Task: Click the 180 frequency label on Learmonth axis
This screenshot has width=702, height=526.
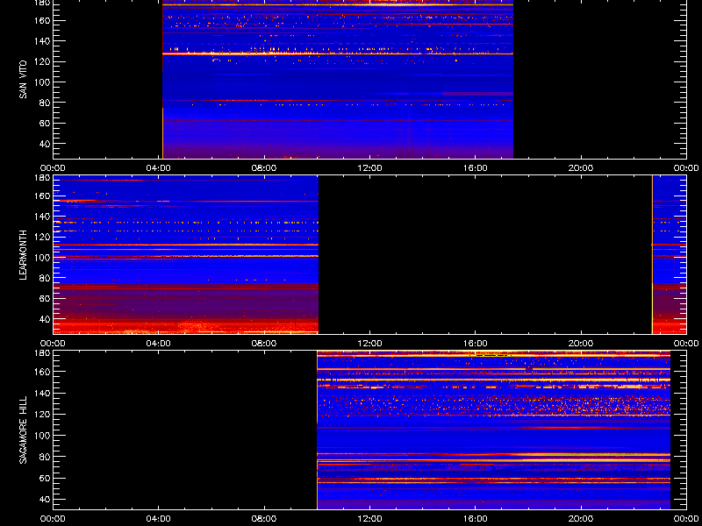Action: (41, 178)
